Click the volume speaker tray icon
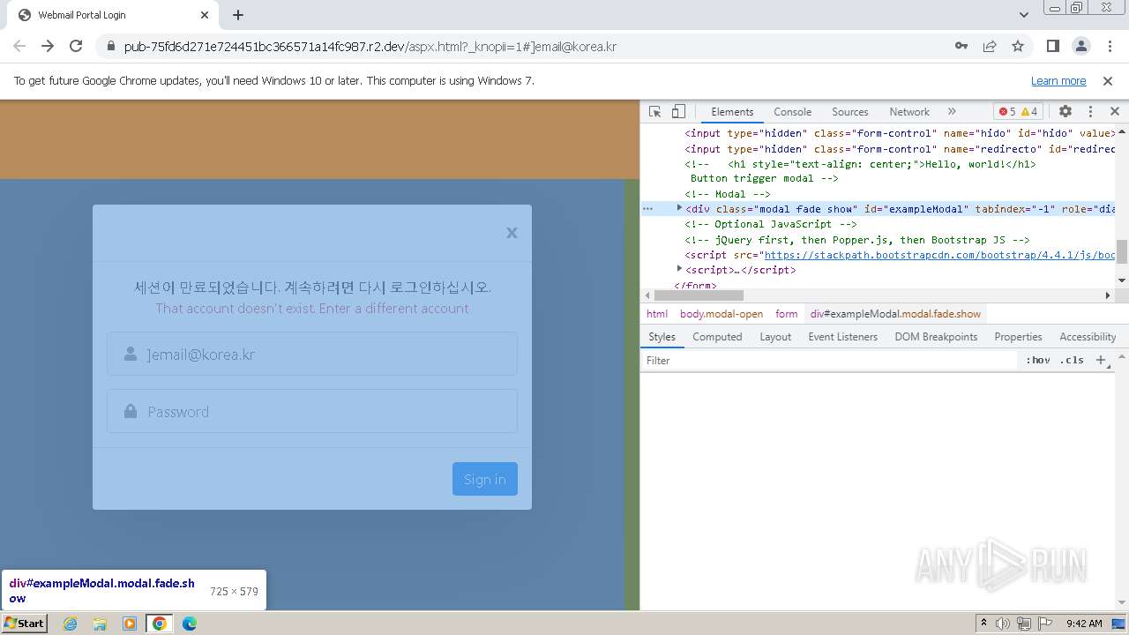Image resolution: width=1129 pixels, height=635 pixels. (x=1003, y=624)
